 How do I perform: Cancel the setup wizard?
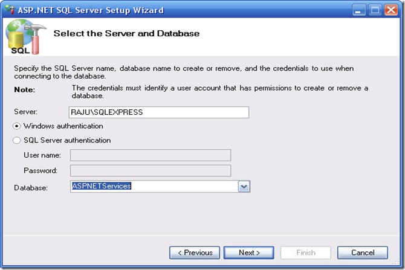click(x=362, y=252)
